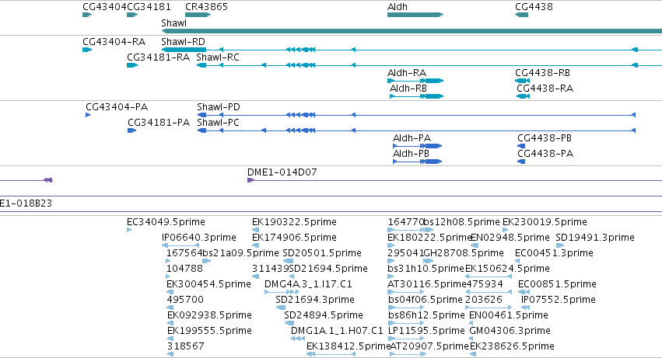Click the EN02948.5prime EST
The height and width of the screenshot is (358, 662).
point(473,245)
